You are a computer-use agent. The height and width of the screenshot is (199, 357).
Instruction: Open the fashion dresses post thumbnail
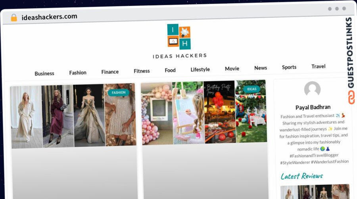(73, 116)
